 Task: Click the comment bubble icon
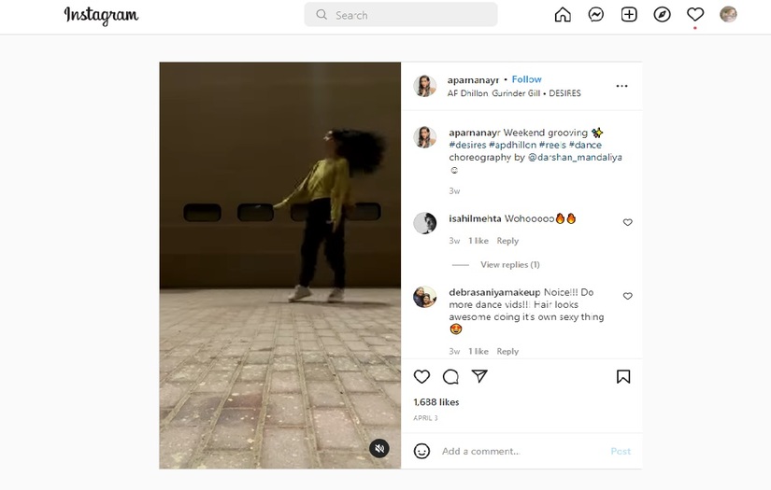point(450,376)
